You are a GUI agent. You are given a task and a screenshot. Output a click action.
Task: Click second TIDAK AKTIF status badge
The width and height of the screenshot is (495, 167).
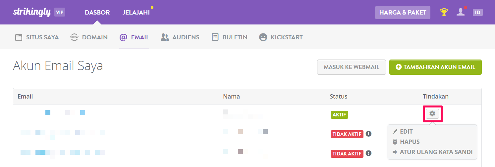point(347,153)
